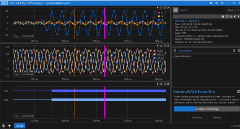240x129 pixels.
Task: Add a signal to the digital 50C/TRIP chart
Action: [x=157, y=84]
